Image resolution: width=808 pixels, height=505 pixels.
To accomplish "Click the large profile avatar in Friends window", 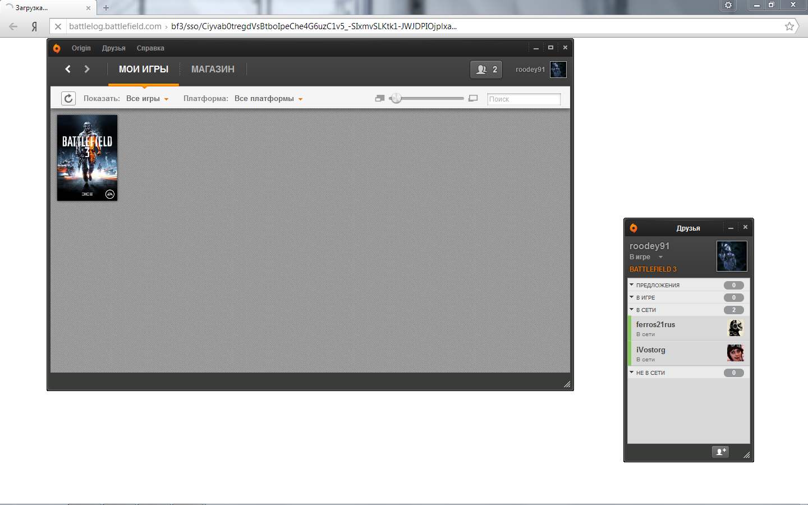I will [732, 256].
